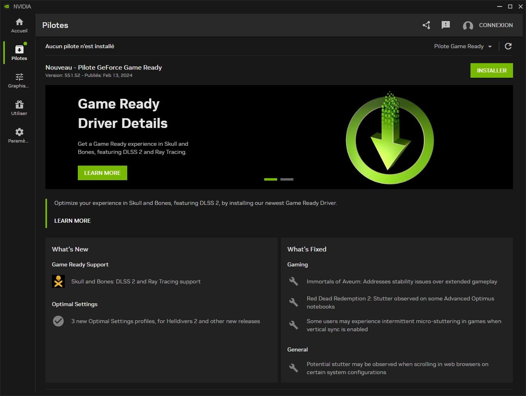Image resolution: width=526 pixels, height=396 pixels.
Task: Click 'Optimize your experience in Skull and Bones' text
Action: (196, 203)
